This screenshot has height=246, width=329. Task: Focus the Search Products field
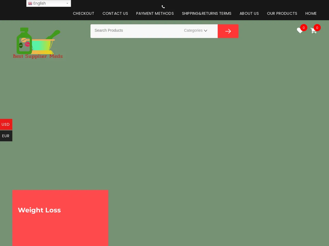click(134, 31)
